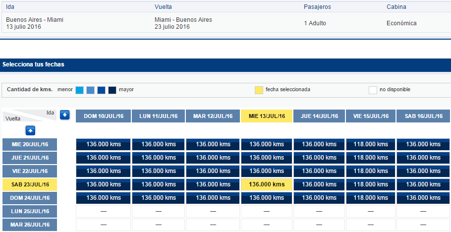Click the up arrow for earlier return dates
Viewport: 451px width, 232px height.
[x=30, y=131]
